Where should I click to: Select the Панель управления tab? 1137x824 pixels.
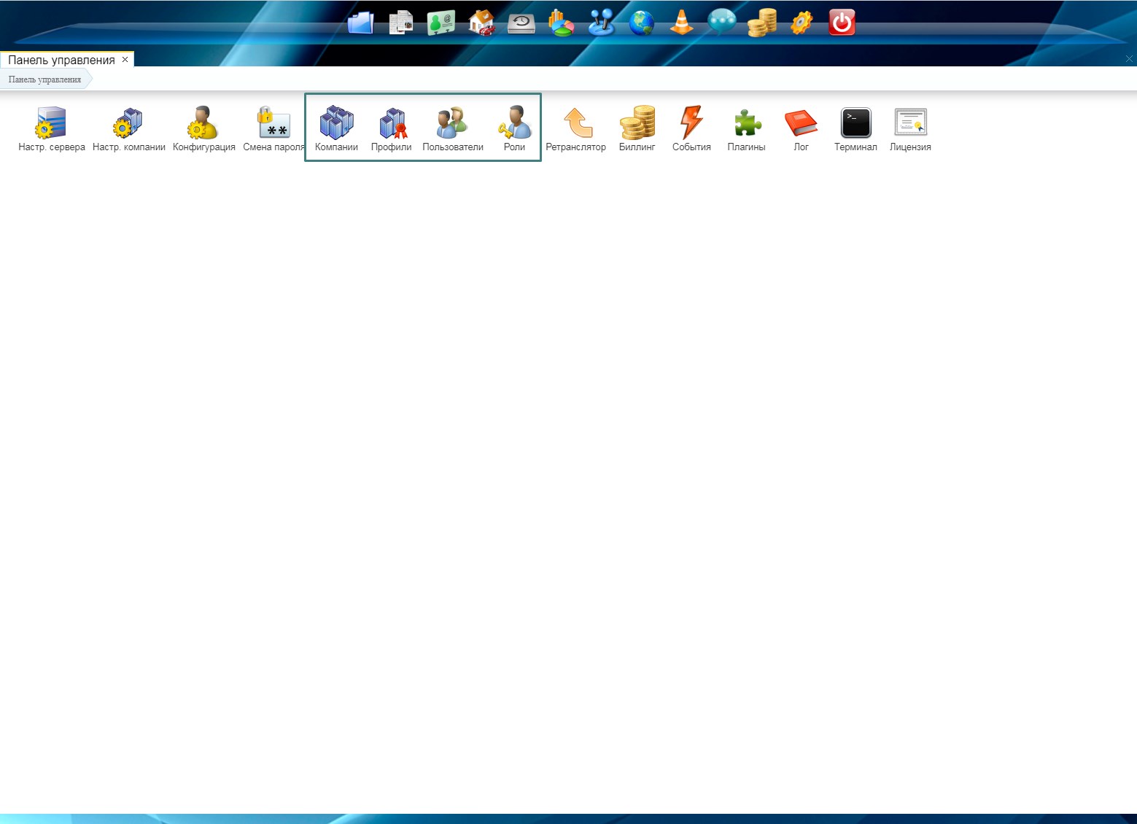coord(61,60)
